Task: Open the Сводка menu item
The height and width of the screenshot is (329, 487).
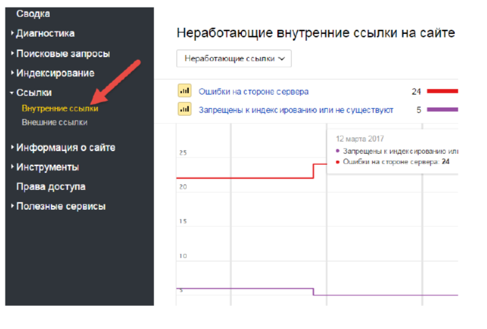Action: coord(33,14)
